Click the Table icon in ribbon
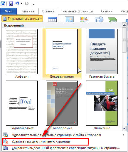This screenshot has height=152, width=128. [52, 19]
